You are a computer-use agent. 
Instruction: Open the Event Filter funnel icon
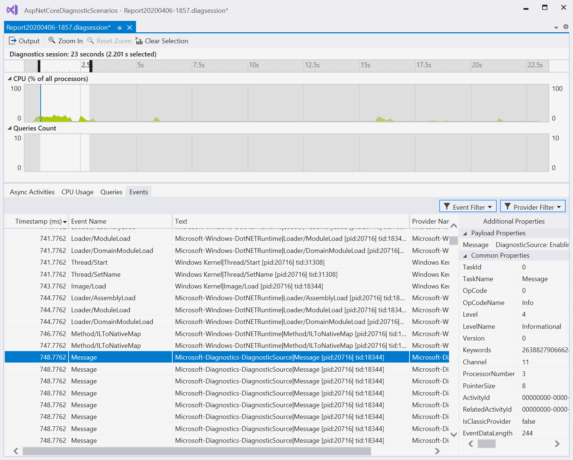447,206
